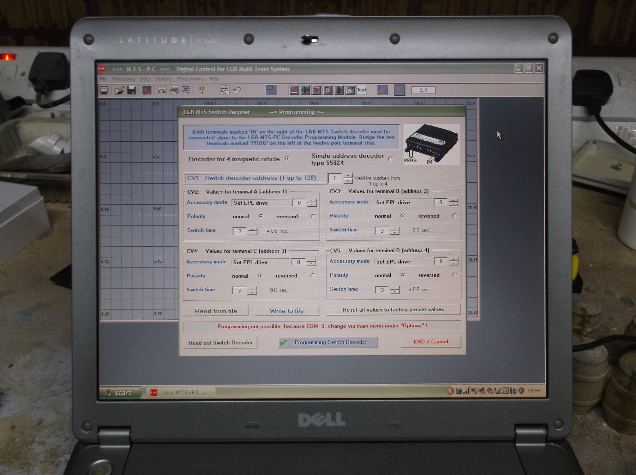Set terminal C polarity to reversed

pyautogui.click(x=312, y=275)
